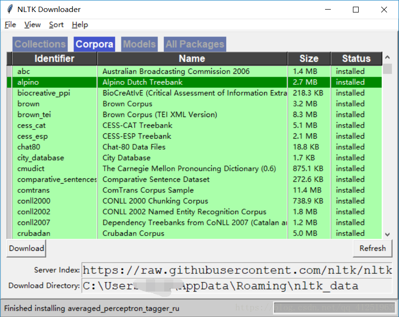399x317 pixels.
Task: Click installed status of the crubadan row
Action: click(350, 234)
